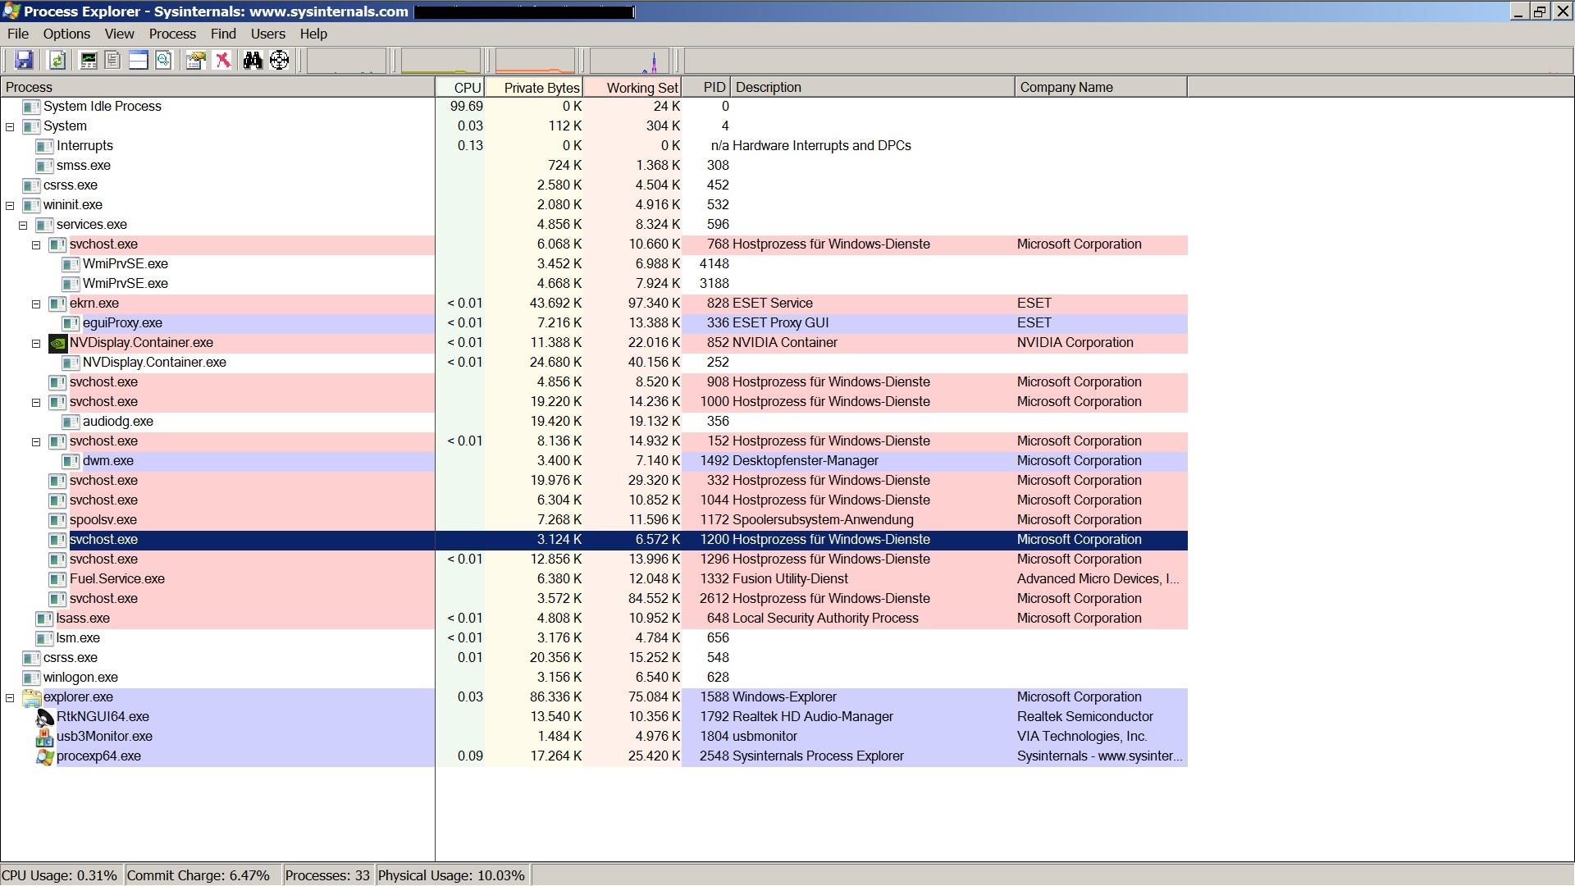Collapse the svchost.exe PID 152 node

point(36,442)
